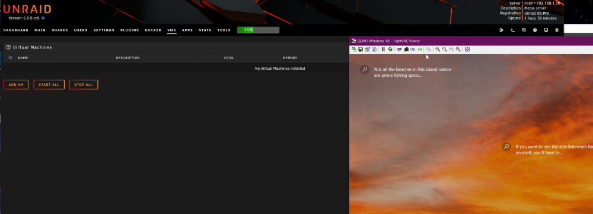Click the server name 'noah' IP text
Screen dimensions: 593x214
tap(542, 3)
